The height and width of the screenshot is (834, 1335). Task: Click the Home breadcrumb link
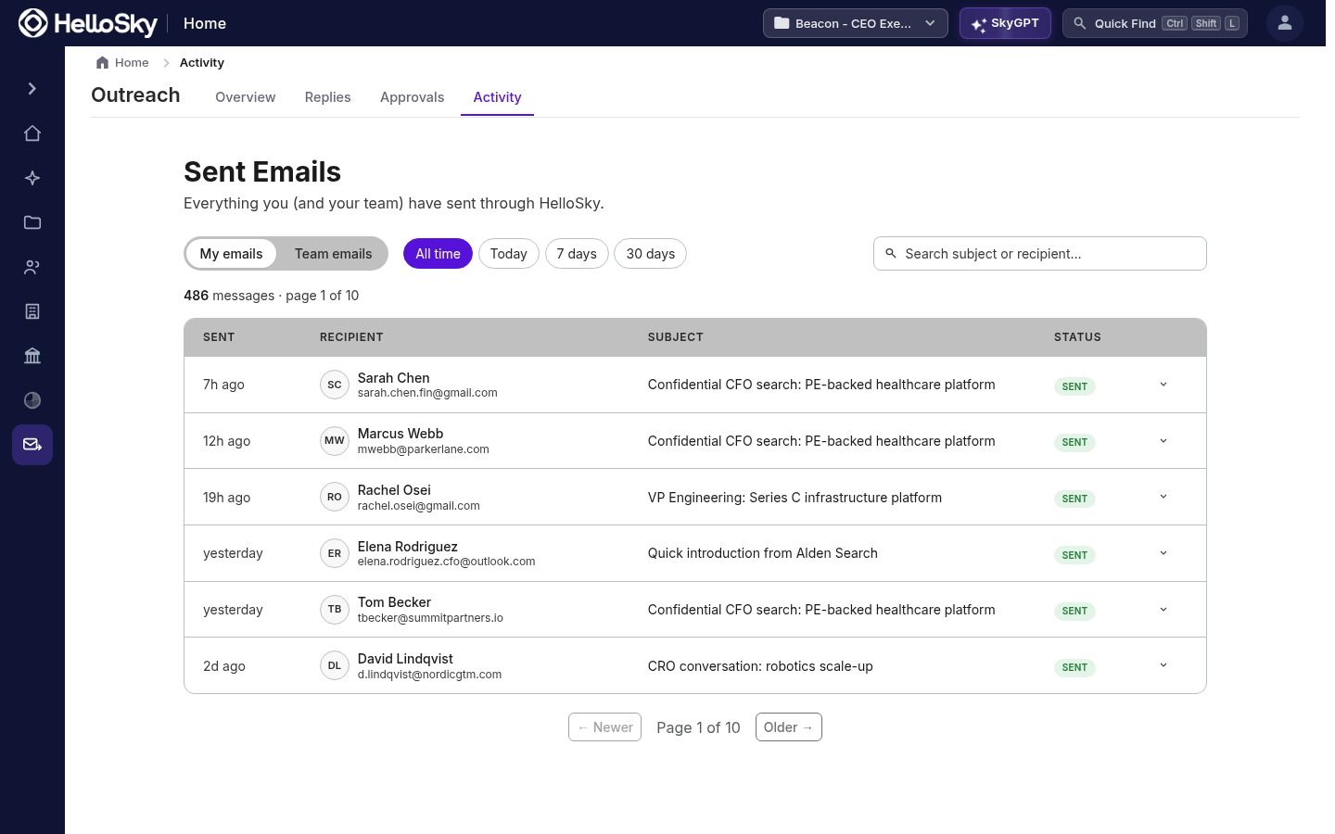coord(132,63)
